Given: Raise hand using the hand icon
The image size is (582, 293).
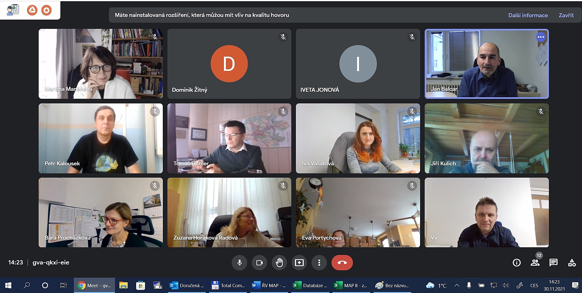Looking at the screenshot, I should pyautogui.click(x=279, y=263).
